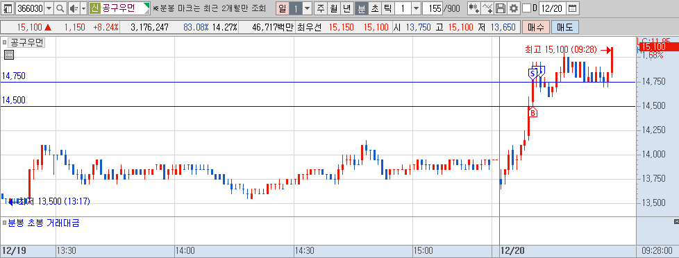
Task: Select the 일 daily chart period
Action: [282, 8]
